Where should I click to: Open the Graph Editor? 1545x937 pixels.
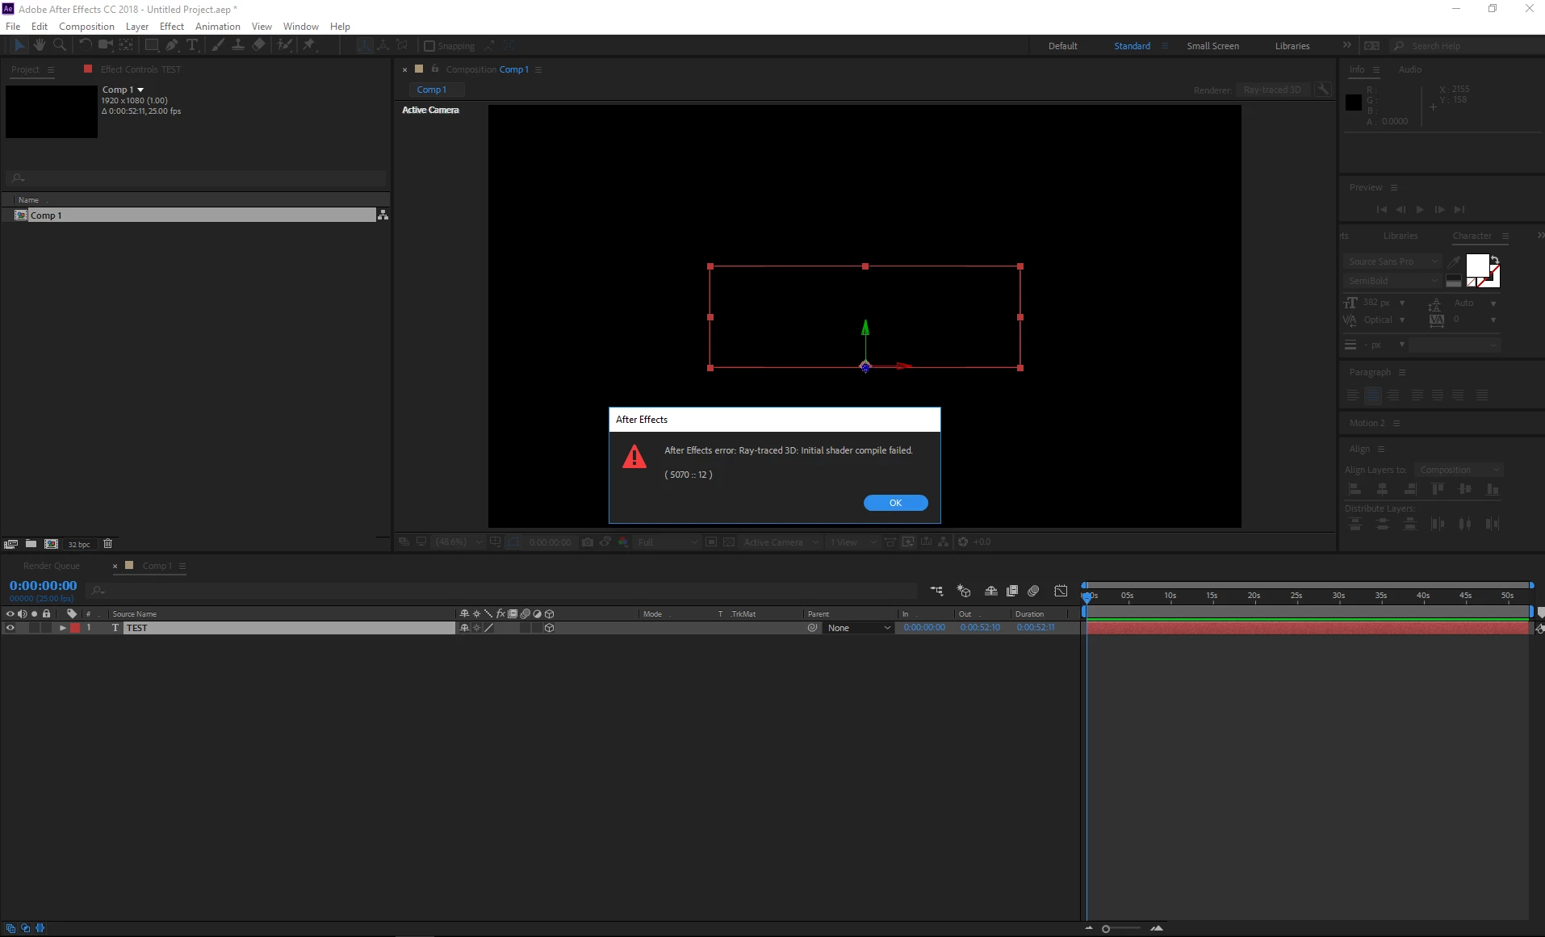click(x=1061, y=591)
